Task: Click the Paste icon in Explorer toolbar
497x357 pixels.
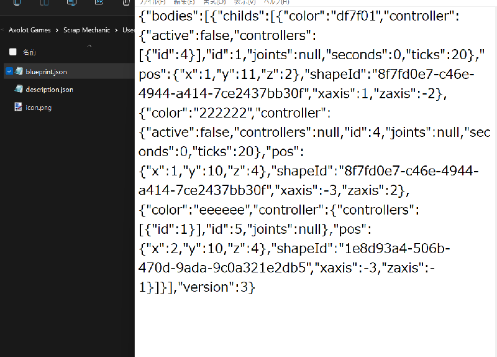Action: (45, 2)
